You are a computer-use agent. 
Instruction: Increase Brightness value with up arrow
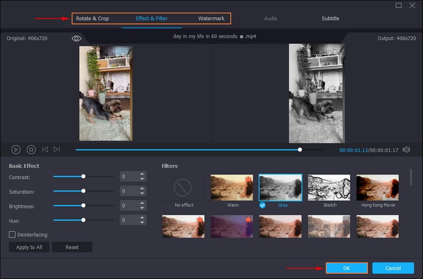(142, 202)
